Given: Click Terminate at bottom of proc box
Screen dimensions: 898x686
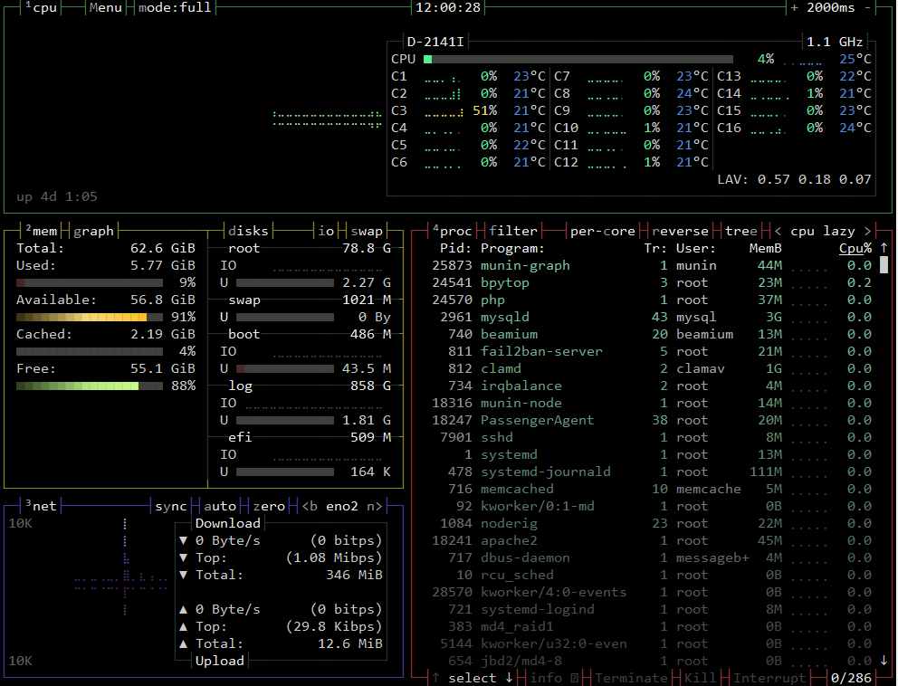Looking at the screenshot, I should (x=631, y=677).
